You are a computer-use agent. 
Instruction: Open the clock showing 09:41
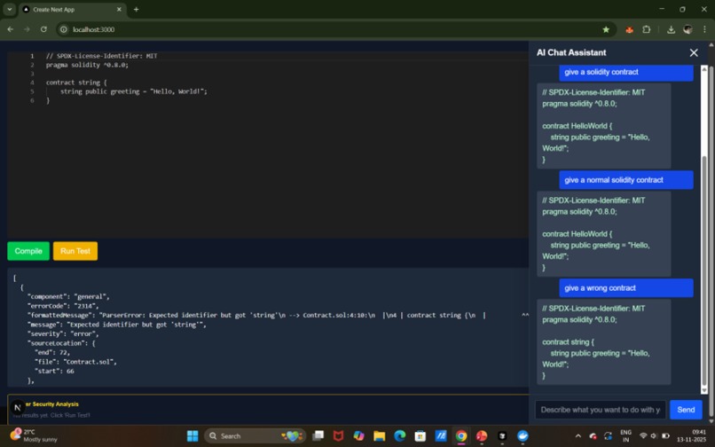[692, 435]
